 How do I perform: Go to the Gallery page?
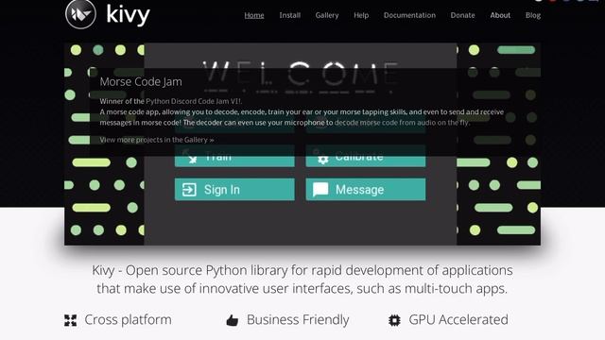pyautogui.click(x=327, y=15)
